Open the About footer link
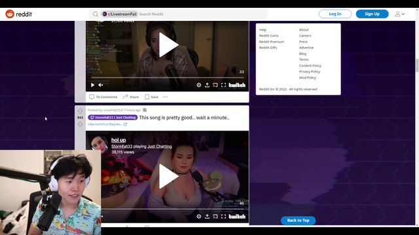Screen dimensions: 419x235 (x=304, y=30)
